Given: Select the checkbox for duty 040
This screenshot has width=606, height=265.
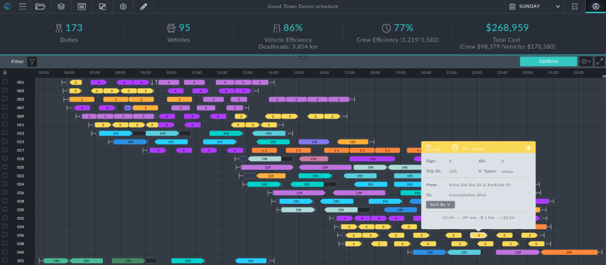Looking at the screenshot, I should pos(5,252).
